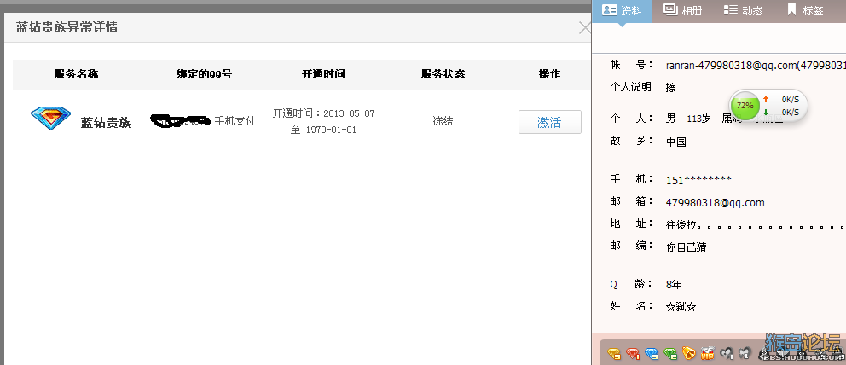Click the phone number 151*********
This screenshot has height=365, width=846.
point(698,180)
